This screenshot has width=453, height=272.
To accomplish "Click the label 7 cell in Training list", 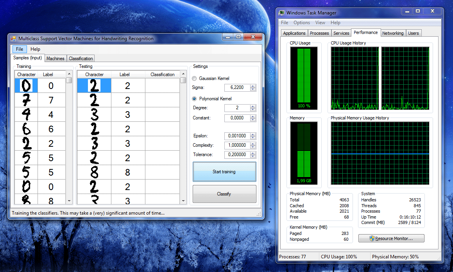I will click(x=52, y=100).
